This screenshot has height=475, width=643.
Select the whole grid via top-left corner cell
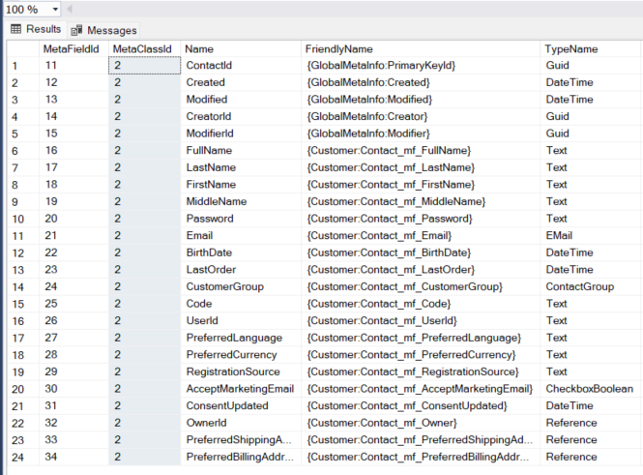tap(19, 48)
